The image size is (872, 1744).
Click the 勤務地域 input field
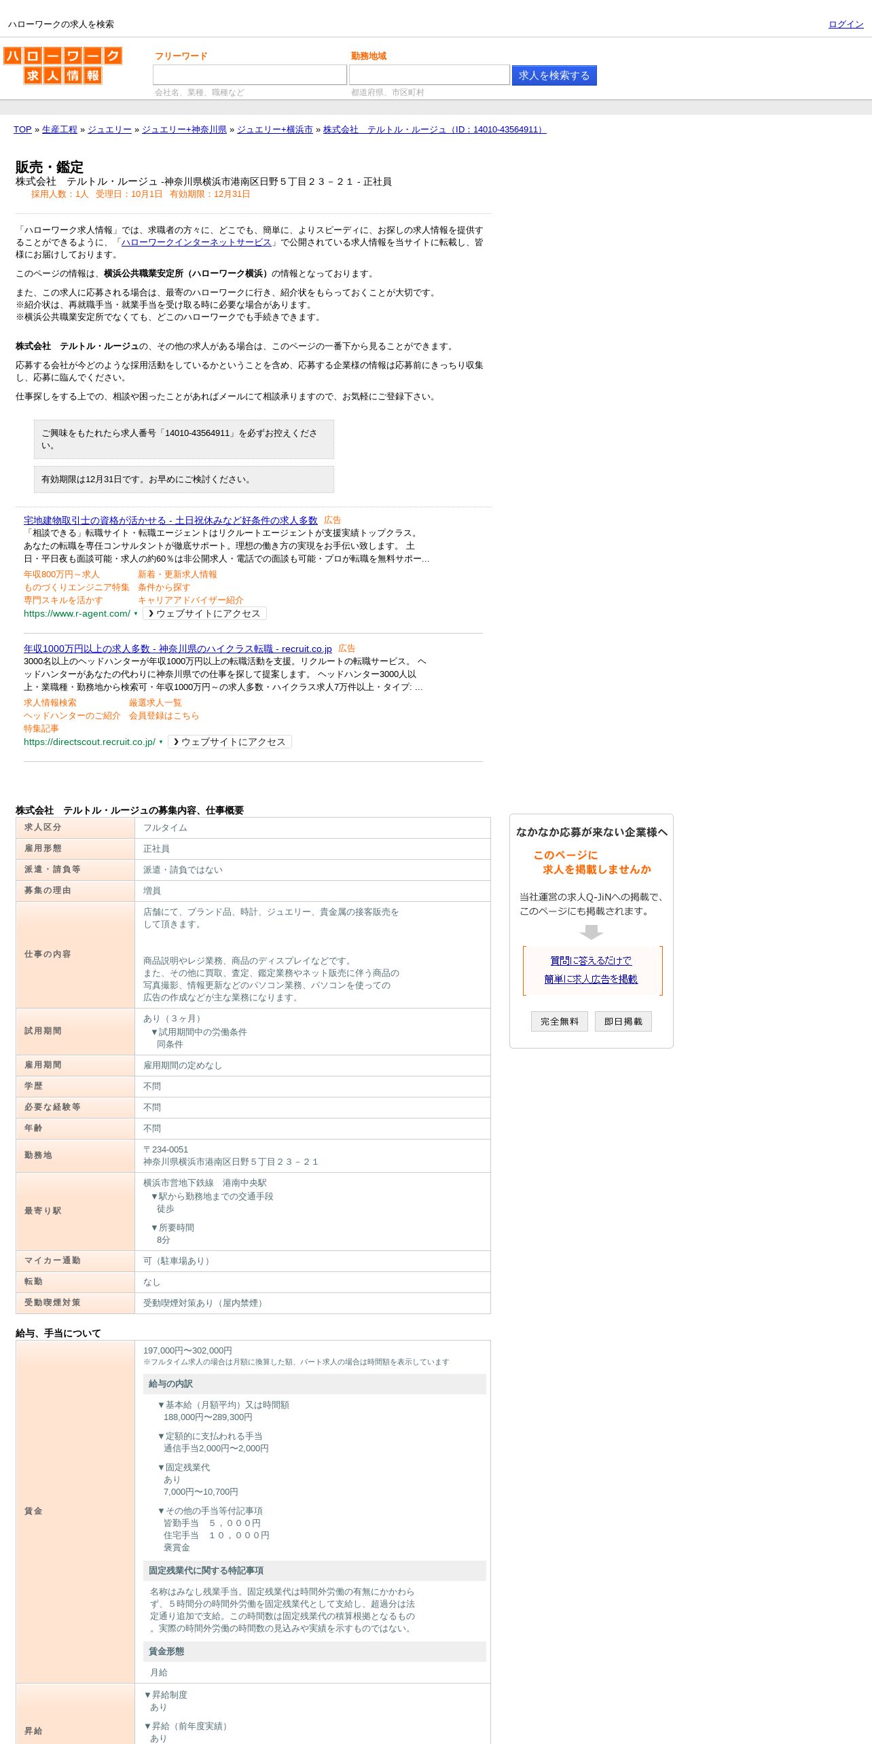click(429, 75)
